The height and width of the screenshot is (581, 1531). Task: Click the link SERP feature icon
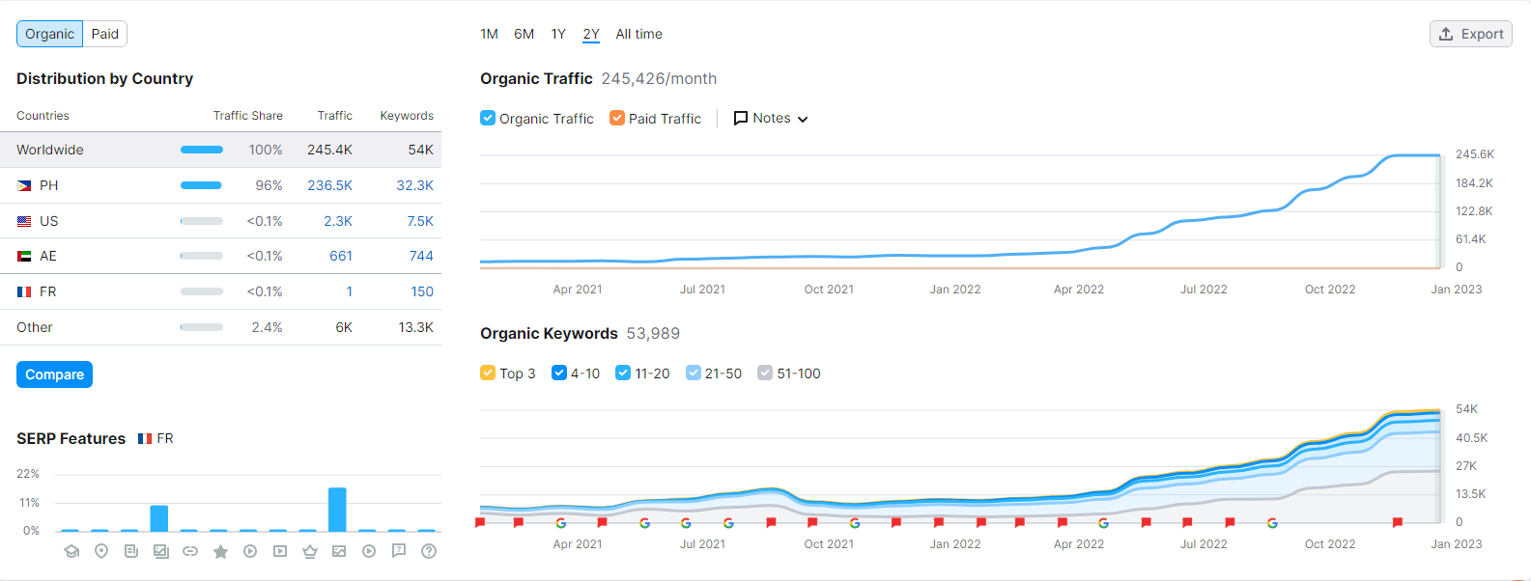(x=190, y=551)
